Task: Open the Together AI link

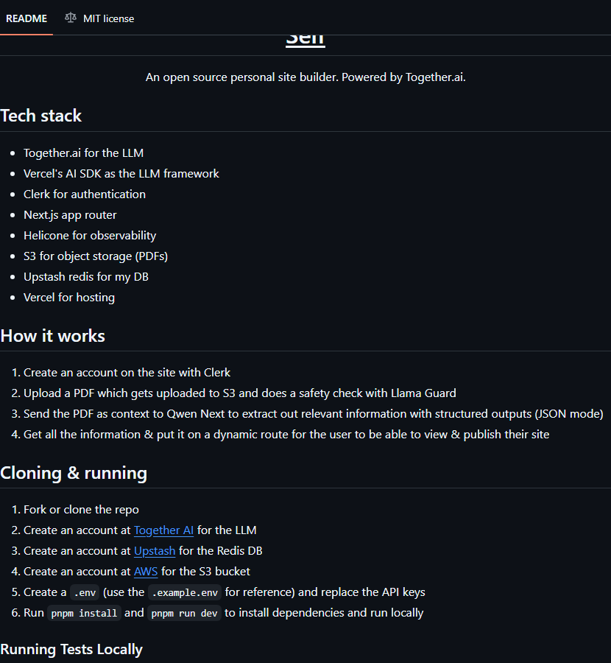Action: pyautogui.click(x=163, y=530)
